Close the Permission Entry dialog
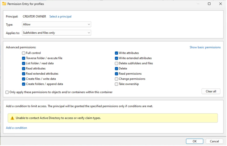Image resolution: width=227 pixels, height=146 pixels. (221, 4)
